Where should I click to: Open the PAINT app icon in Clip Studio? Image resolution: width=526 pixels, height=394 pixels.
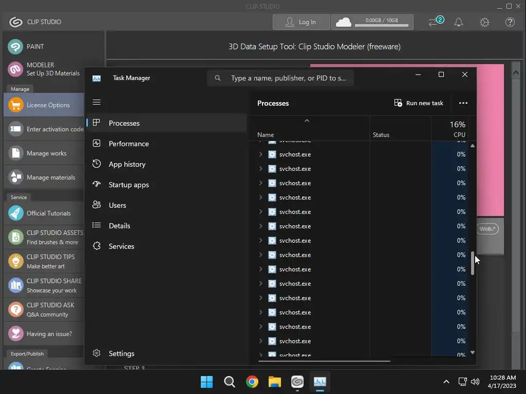point(15,47)
